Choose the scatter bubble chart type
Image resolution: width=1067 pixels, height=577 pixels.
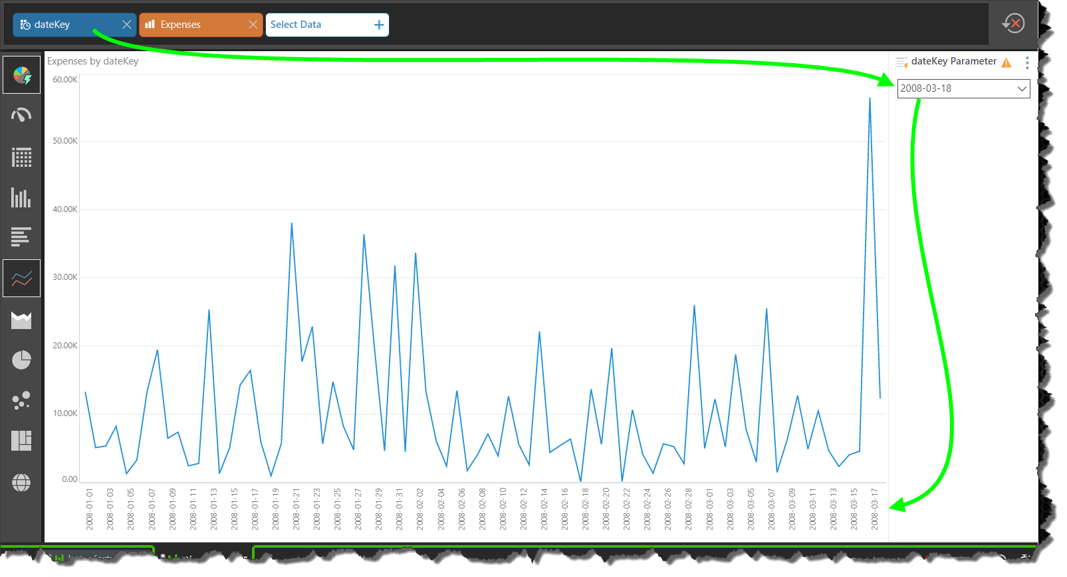pos(21,400)
